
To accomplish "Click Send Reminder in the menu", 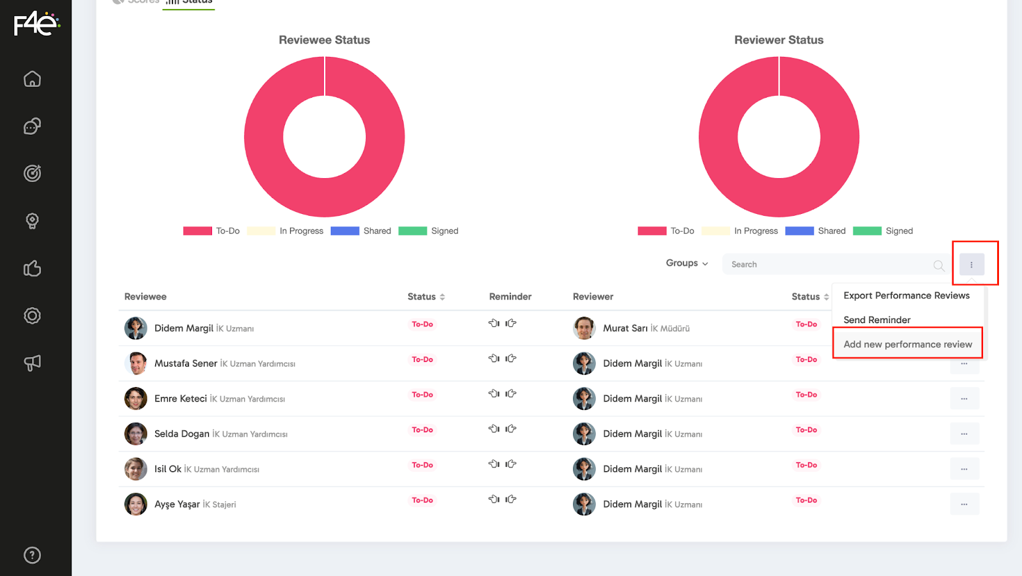I will (876, 320).
